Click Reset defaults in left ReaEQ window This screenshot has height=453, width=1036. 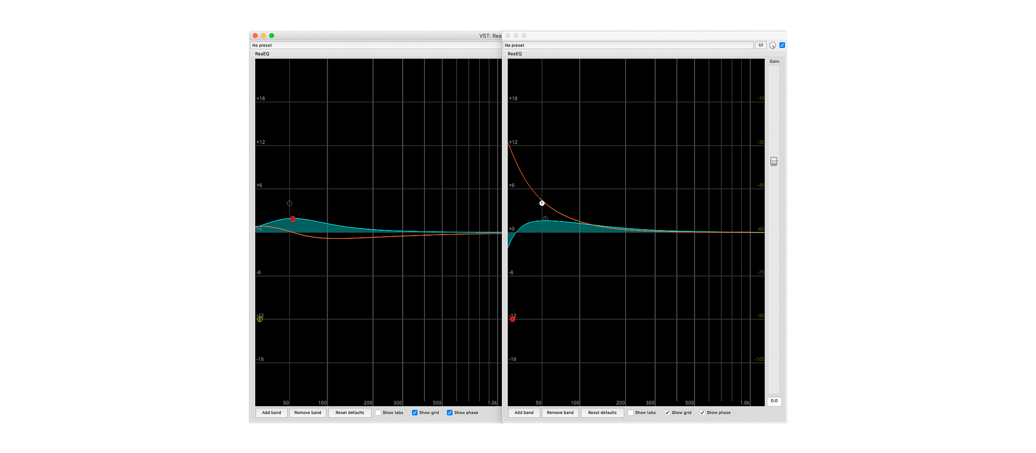tap(350, 413)
